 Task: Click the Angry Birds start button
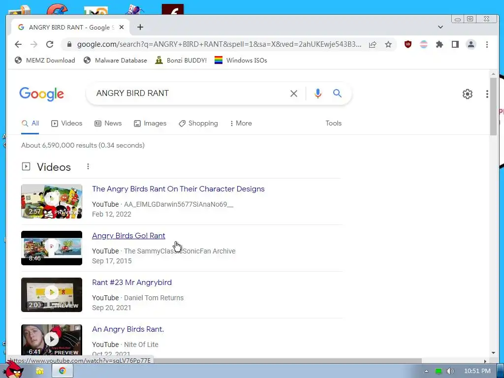pyautogui.click(x=13, y=370)
